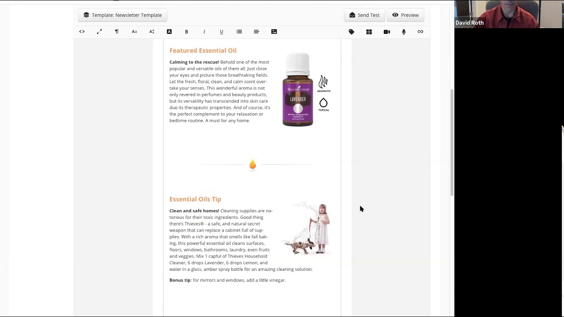
Task: Open the text color tool
Action: pos(169,32)
